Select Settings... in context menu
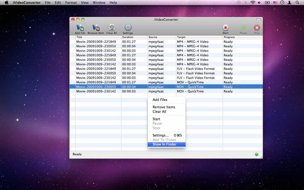This screenshot has height=190, width=304. [166, 135]
